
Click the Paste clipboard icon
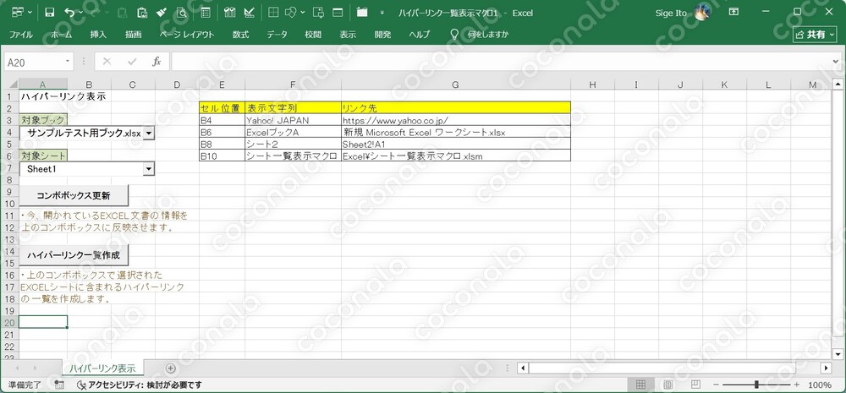(142, 13)
